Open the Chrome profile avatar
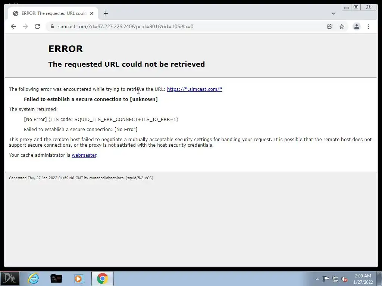The width and height of the screenshot is (382, 286). tap(356, 26)
